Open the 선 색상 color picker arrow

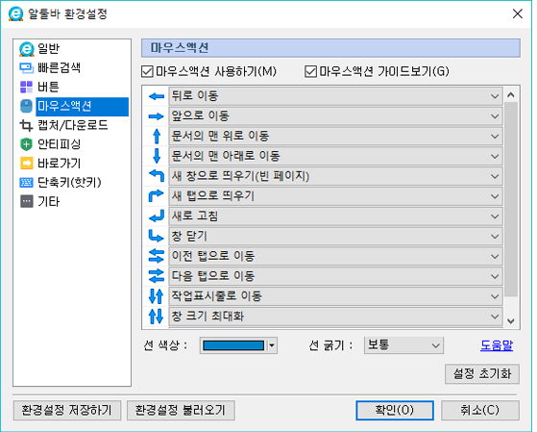(x=272, y=345)
